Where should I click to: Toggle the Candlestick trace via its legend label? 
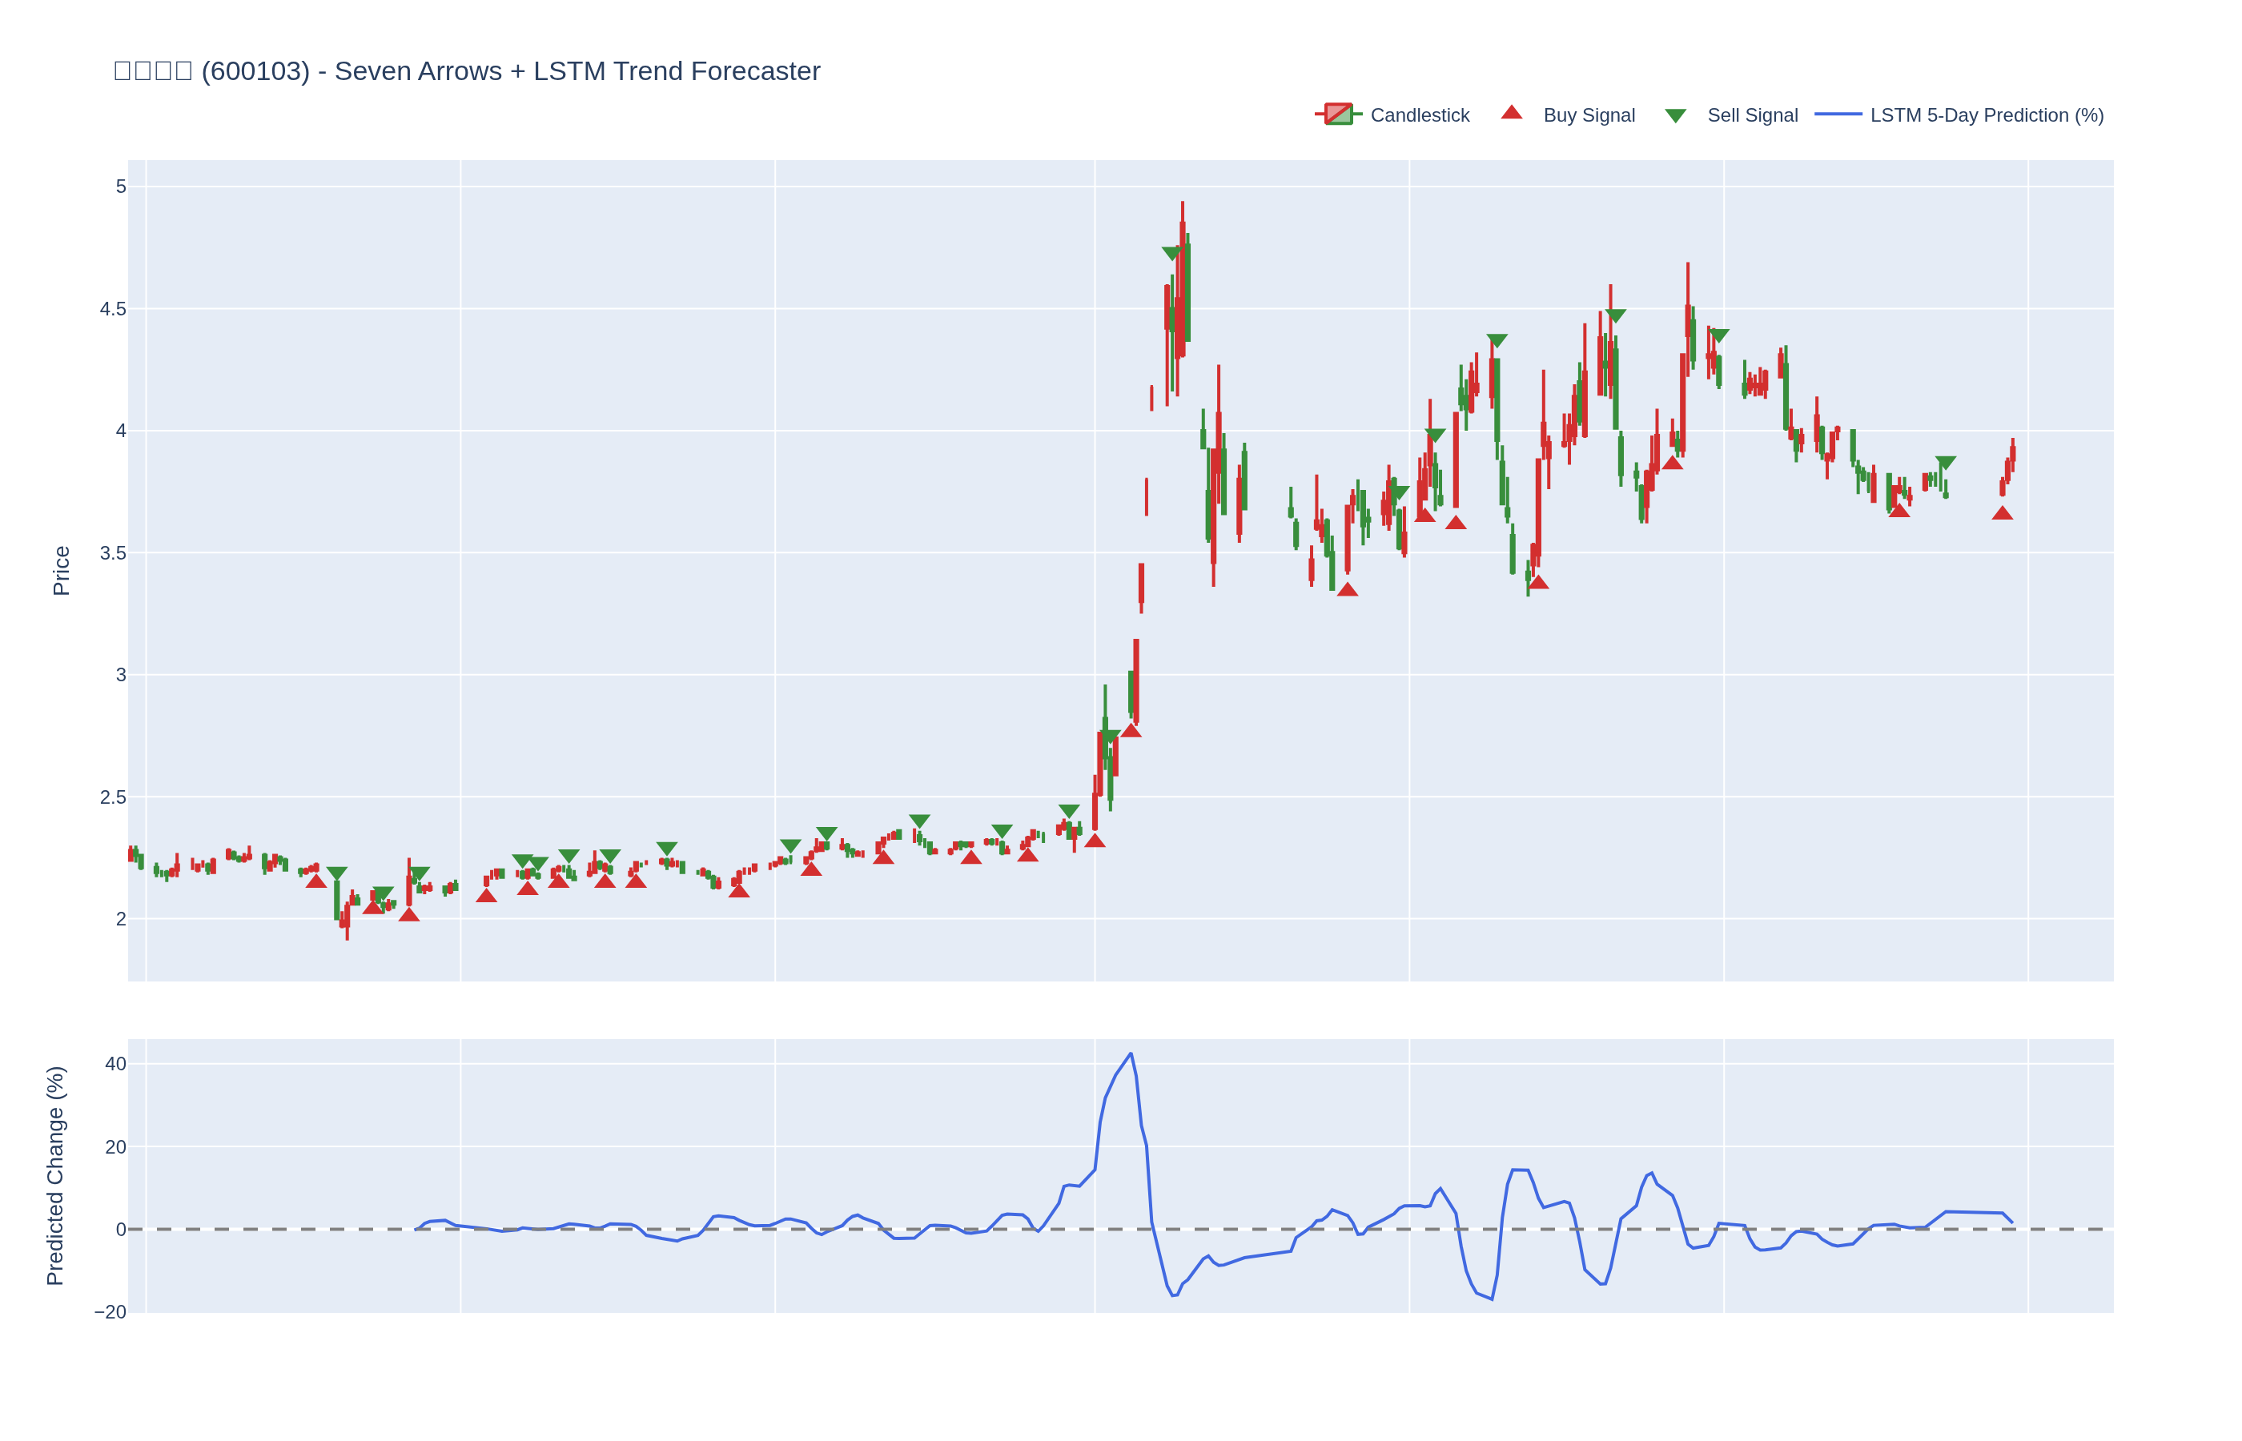[1419, 115]
